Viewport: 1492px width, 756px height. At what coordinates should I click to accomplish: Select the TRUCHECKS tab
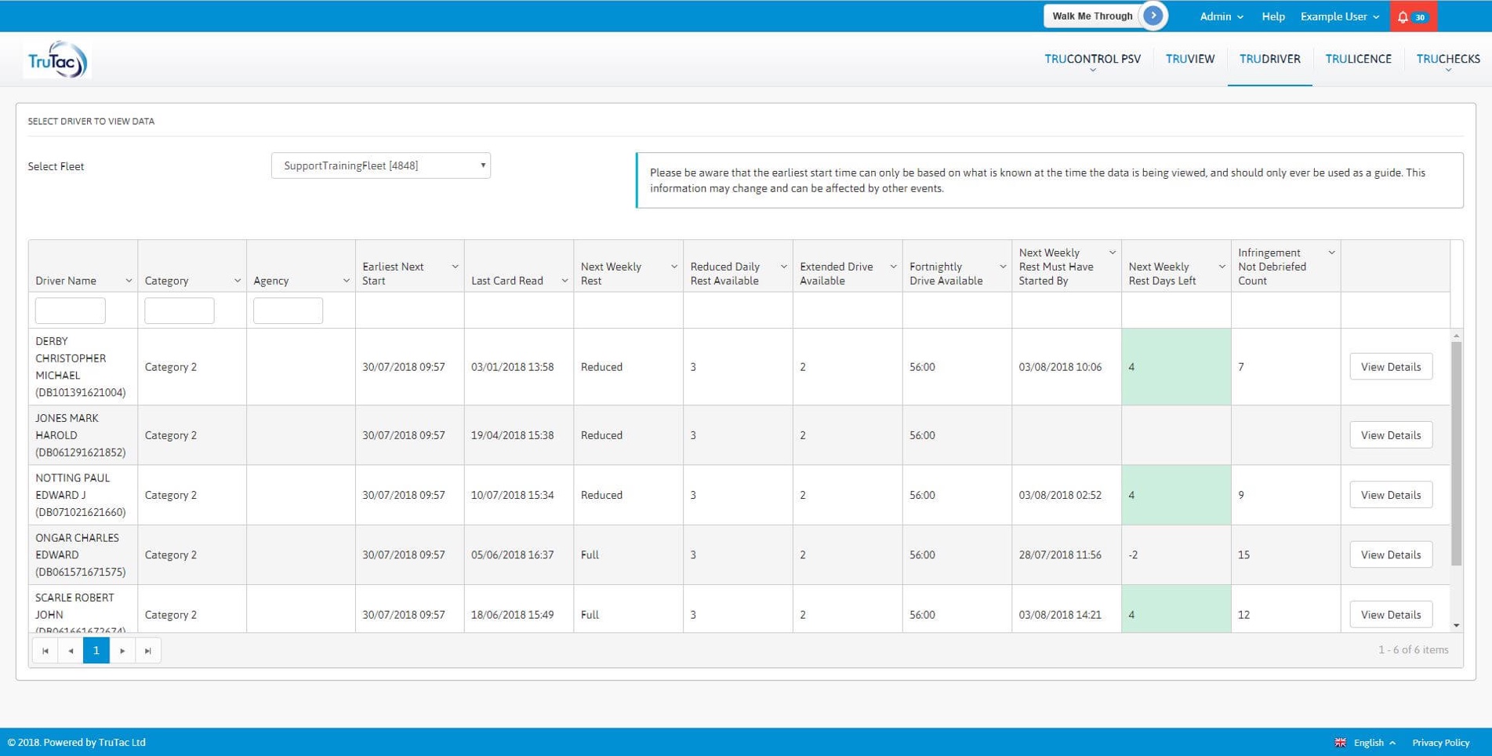pos(1447,57)
